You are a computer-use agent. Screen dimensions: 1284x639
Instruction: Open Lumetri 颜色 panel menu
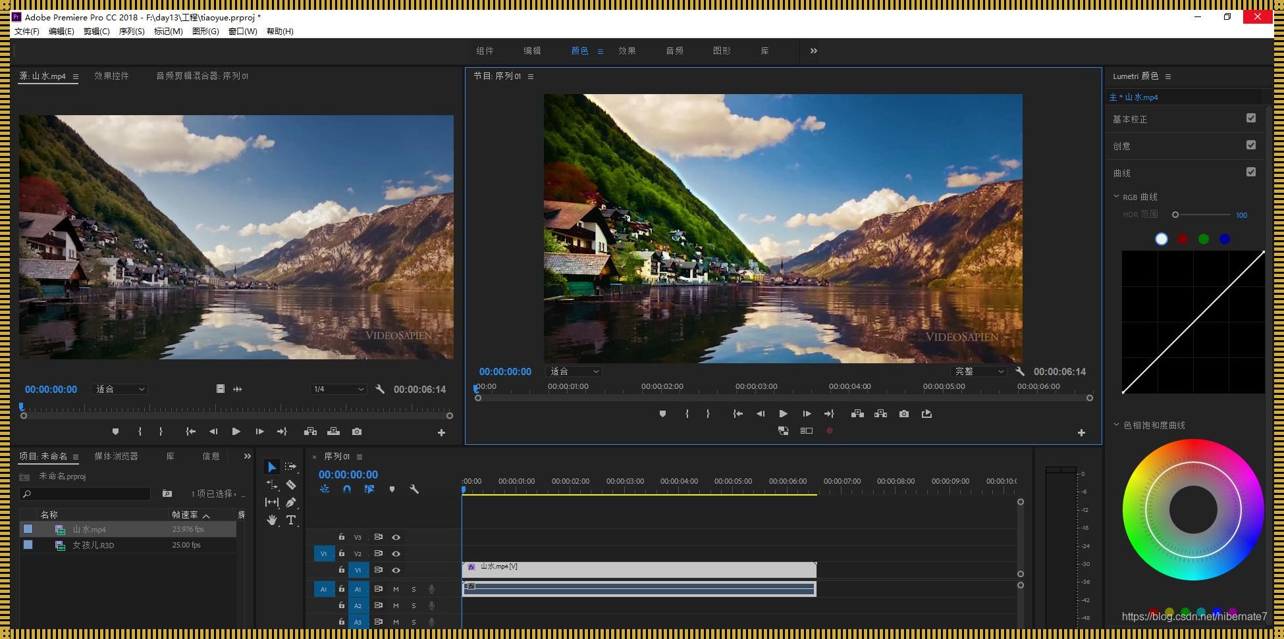1168,76
